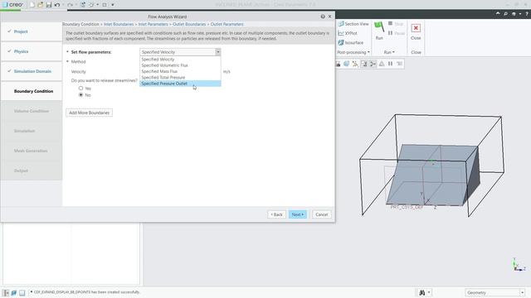Image resolution: width=531 pixels, height=298 pixels.
Task: Click the green Run flag icon
Action: 379,27
